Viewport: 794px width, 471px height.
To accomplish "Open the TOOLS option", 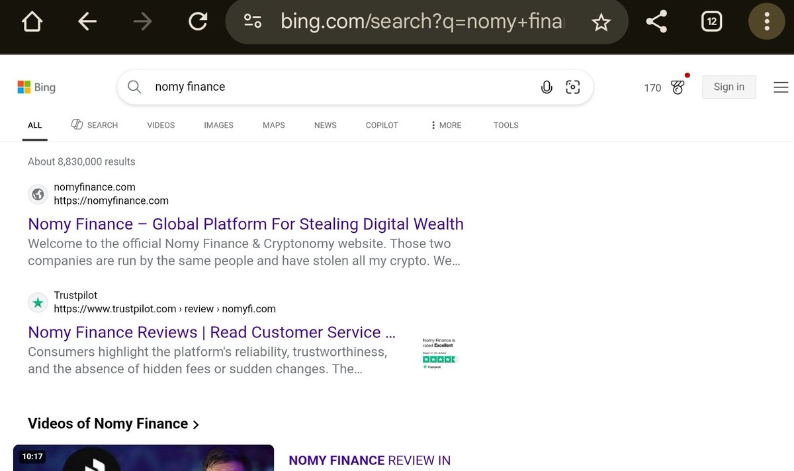I will point(506,125).
